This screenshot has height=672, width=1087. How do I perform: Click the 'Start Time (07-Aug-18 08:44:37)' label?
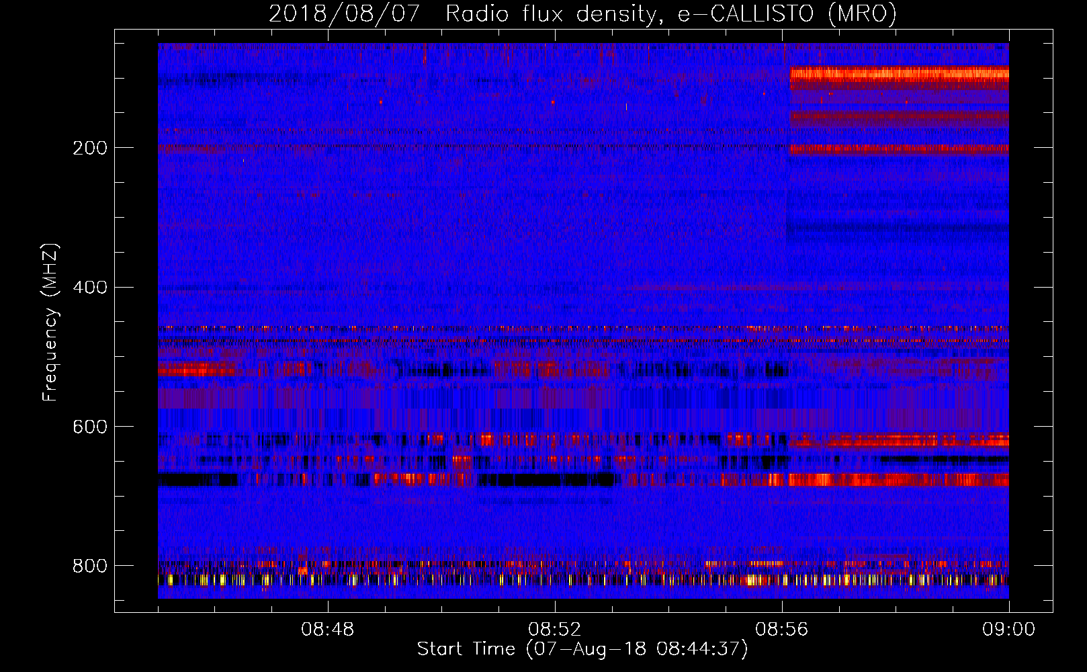(x=582, y=649)
